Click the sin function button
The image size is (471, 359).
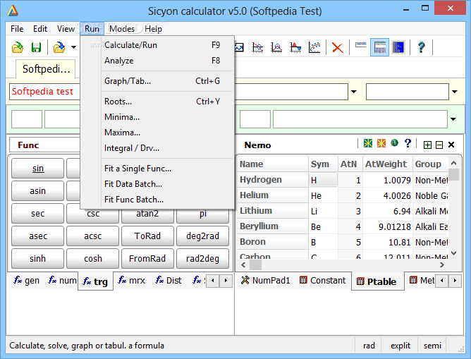pos(38,169)
